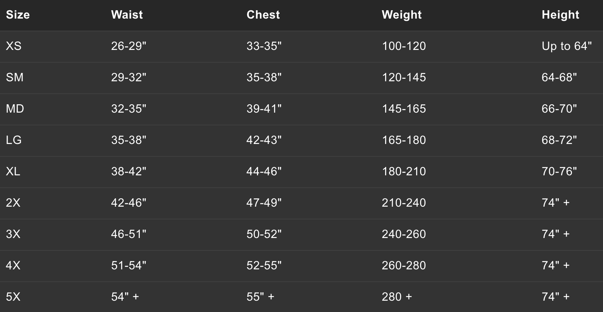
Task: Click the Up to 64" height value
Action: pos(566,46)
